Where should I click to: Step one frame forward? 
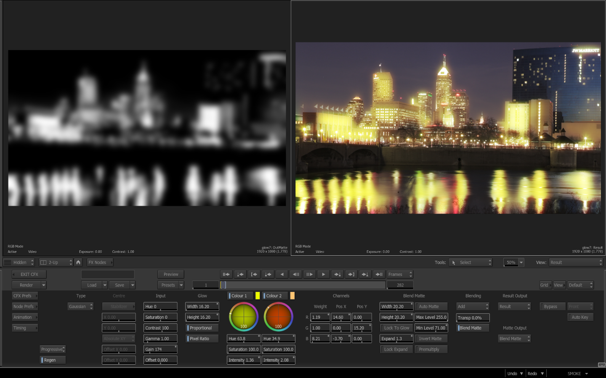pyautogui.click(x=309, y=274)
